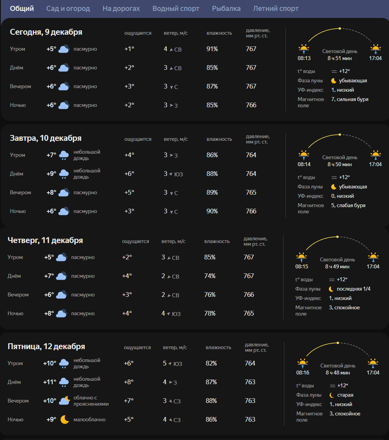This screenshot has height=440, width=389.
Task: Click sunrise icon above 08:14
Action: point(303,155)
